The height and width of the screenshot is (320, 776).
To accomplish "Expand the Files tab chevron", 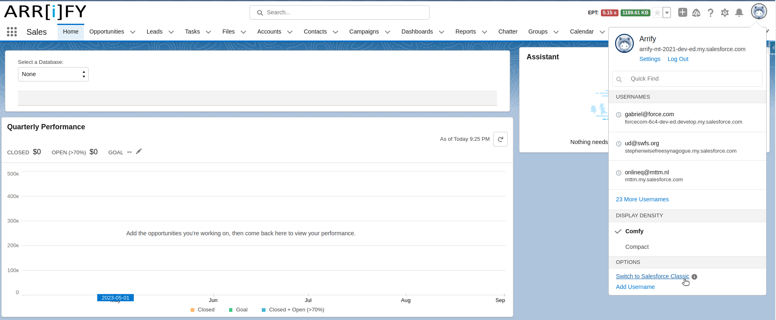I will point(243,32).
